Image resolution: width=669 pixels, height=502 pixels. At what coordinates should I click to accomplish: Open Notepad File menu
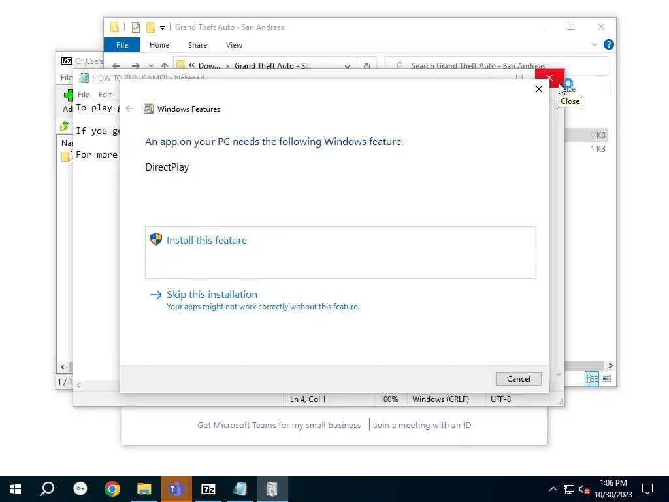point(84,95)
